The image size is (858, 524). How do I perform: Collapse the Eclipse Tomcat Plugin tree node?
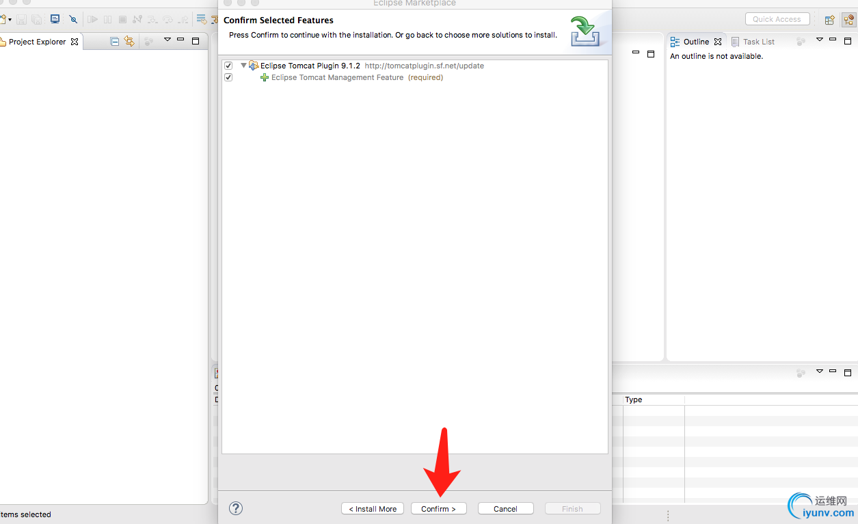(x=243, y=66)
